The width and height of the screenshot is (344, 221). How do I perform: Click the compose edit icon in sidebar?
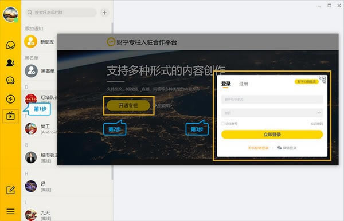click(x=10, y=190)
